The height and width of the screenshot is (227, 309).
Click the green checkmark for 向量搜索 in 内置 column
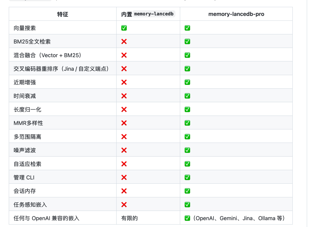124,28
